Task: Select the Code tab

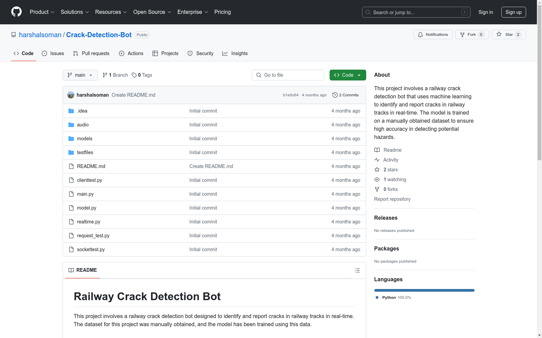Action: coord(24,53)
